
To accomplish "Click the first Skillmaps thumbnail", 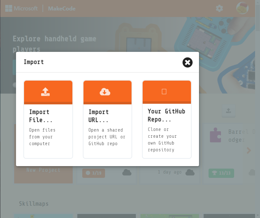I will (x=43, y=216).
